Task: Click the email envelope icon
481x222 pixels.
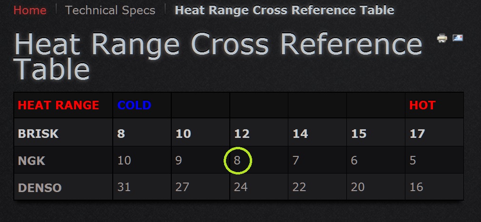Action: [x=458, y=38]
